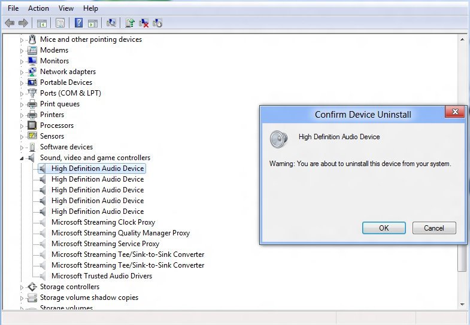
Task: Scan for hardware changes toolbar icon
Action: pos(111,23)
